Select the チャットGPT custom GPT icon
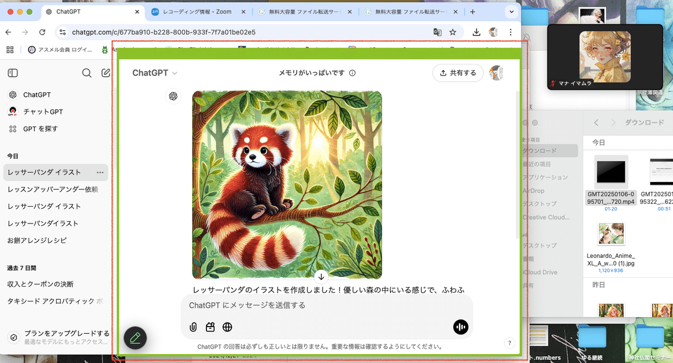673x363 pixels. (x=12, y=111)
